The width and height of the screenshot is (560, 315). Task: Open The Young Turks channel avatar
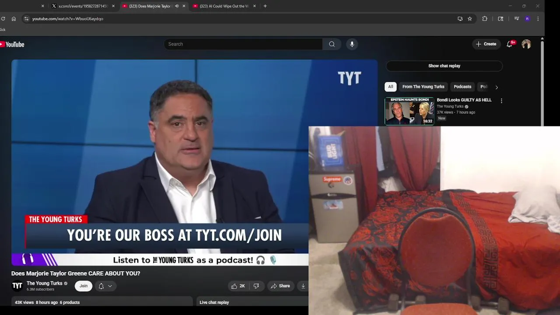click(17, 286)
